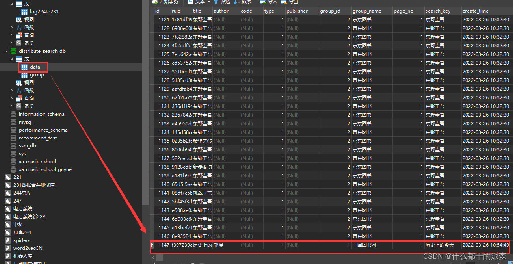
Task: Click the 筛选 filter funnel icon
Action: coord(216,2)
